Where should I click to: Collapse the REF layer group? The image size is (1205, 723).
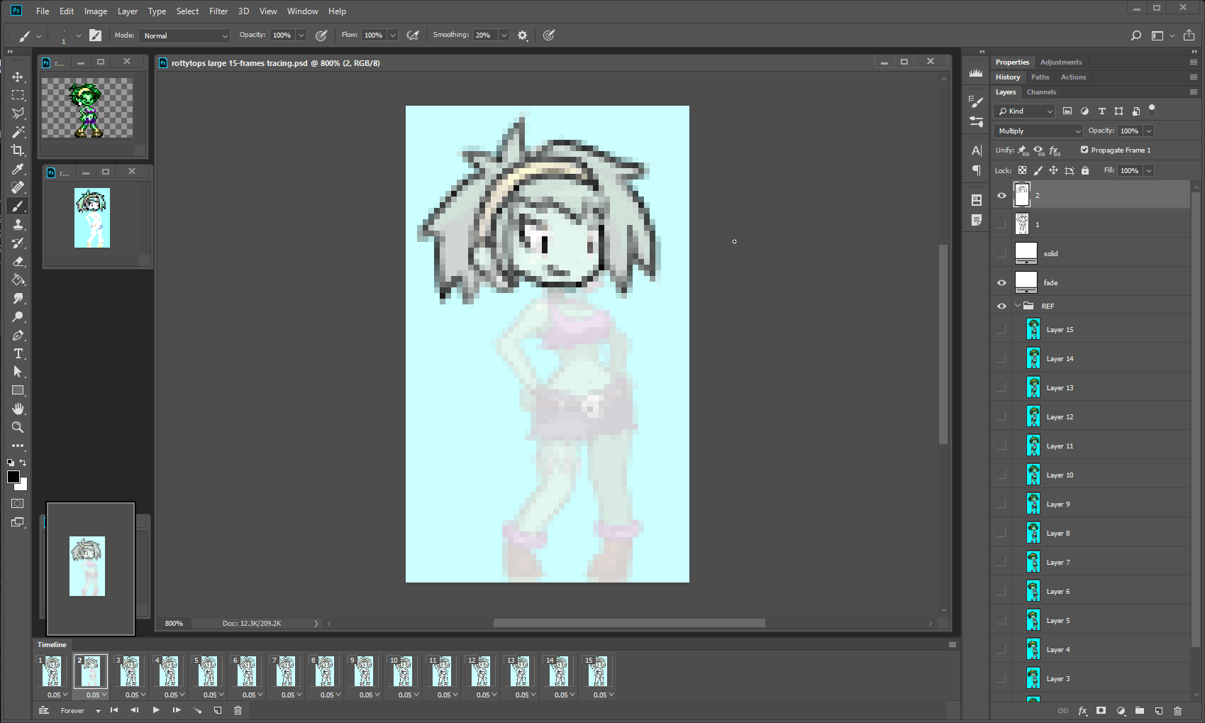click(x=1018, y=306)
